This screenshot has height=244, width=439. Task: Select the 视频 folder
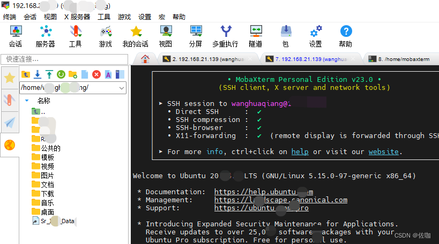click(x=43, y=166)
